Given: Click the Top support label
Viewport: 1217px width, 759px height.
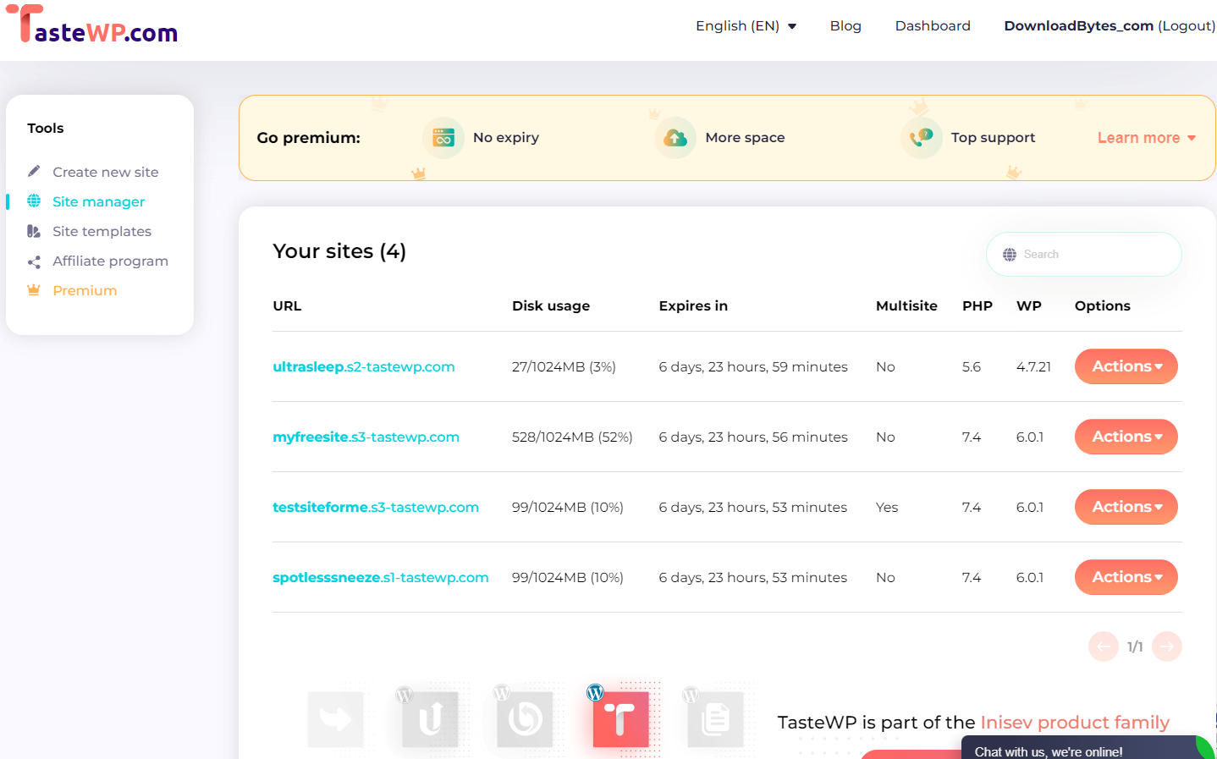Looking at the screenshot, I should coord(993,138).
